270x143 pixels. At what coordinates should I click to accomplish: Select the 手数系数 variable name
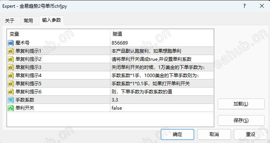(25, 100)
